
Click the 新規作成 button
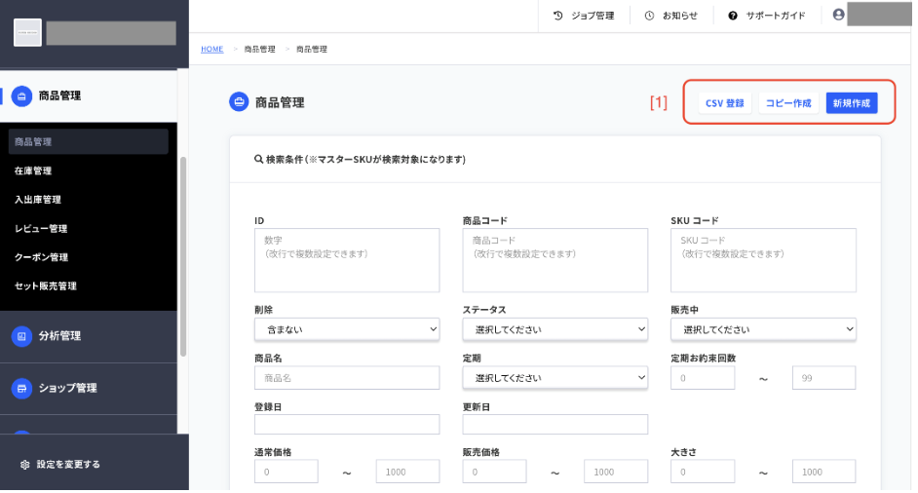click(x=852, y=103)
